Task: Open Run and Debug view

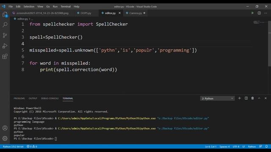Action: pos(5,46)
